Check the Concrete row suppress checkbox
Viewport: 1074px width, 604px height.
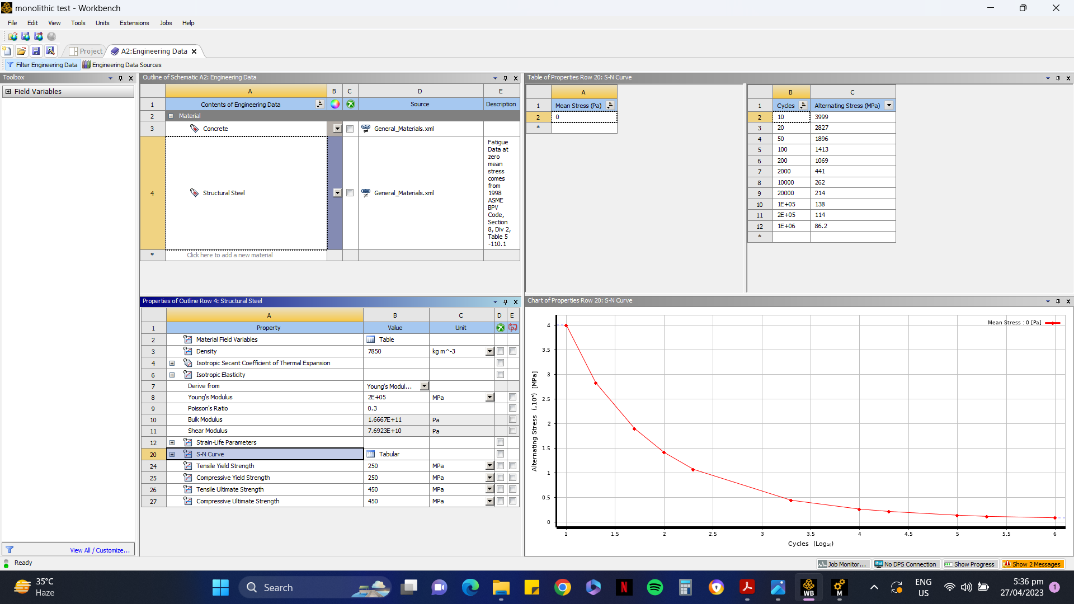(350, 129)
